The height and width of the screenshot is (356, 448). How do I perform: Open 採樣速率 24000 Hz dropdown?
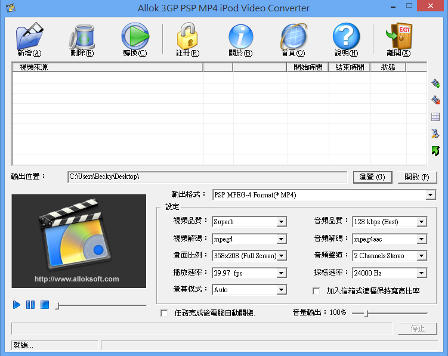390,273
